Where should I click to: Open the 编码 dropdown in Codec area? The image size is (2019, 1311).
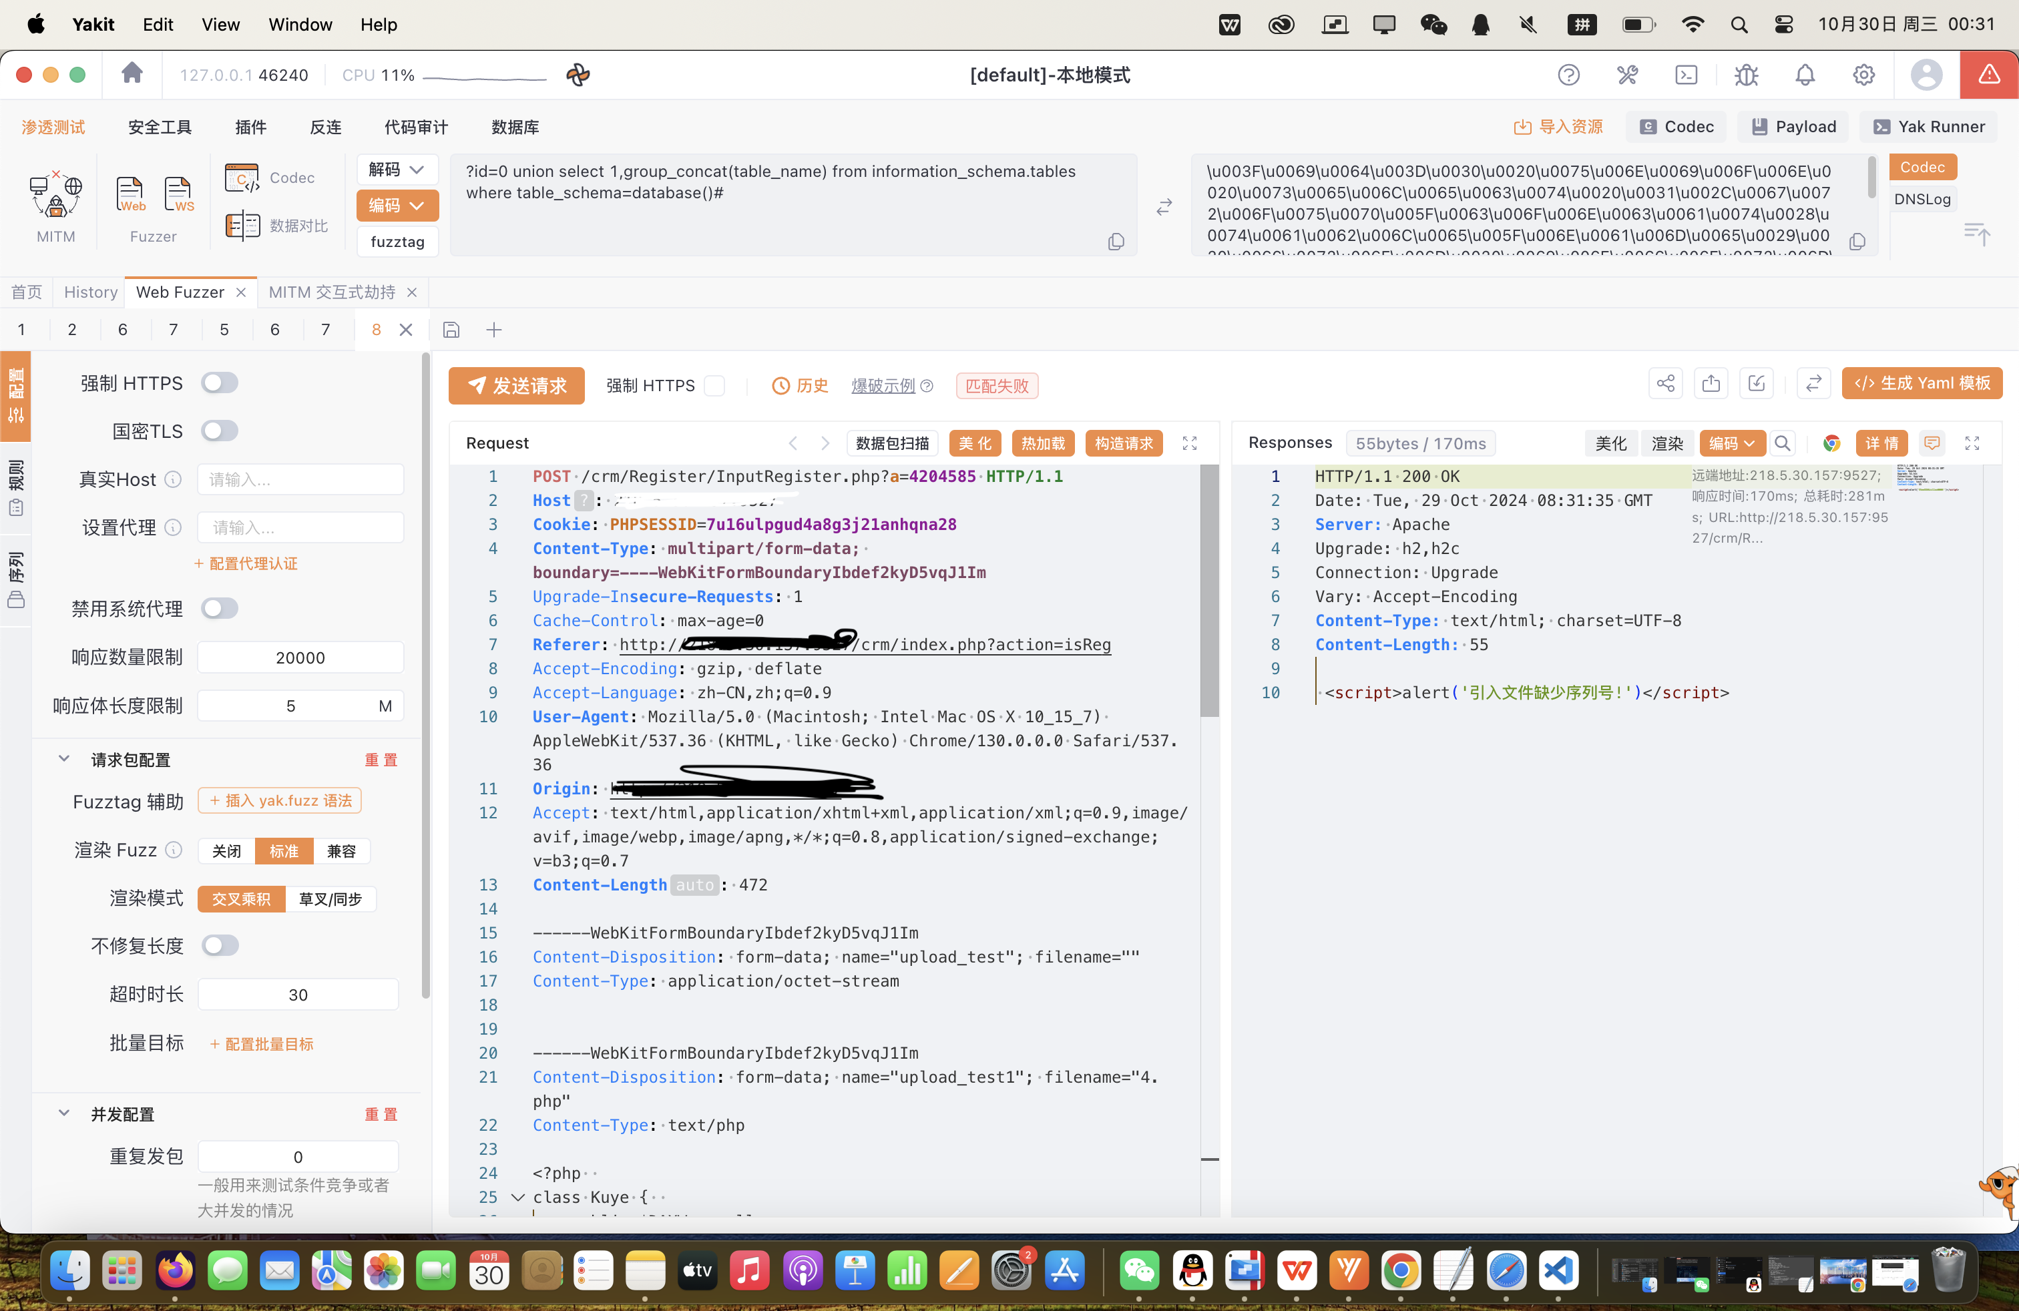point(397,205)
